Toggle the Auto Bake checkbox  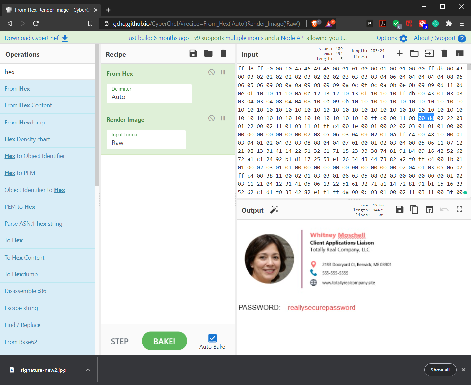pos(212,338)
